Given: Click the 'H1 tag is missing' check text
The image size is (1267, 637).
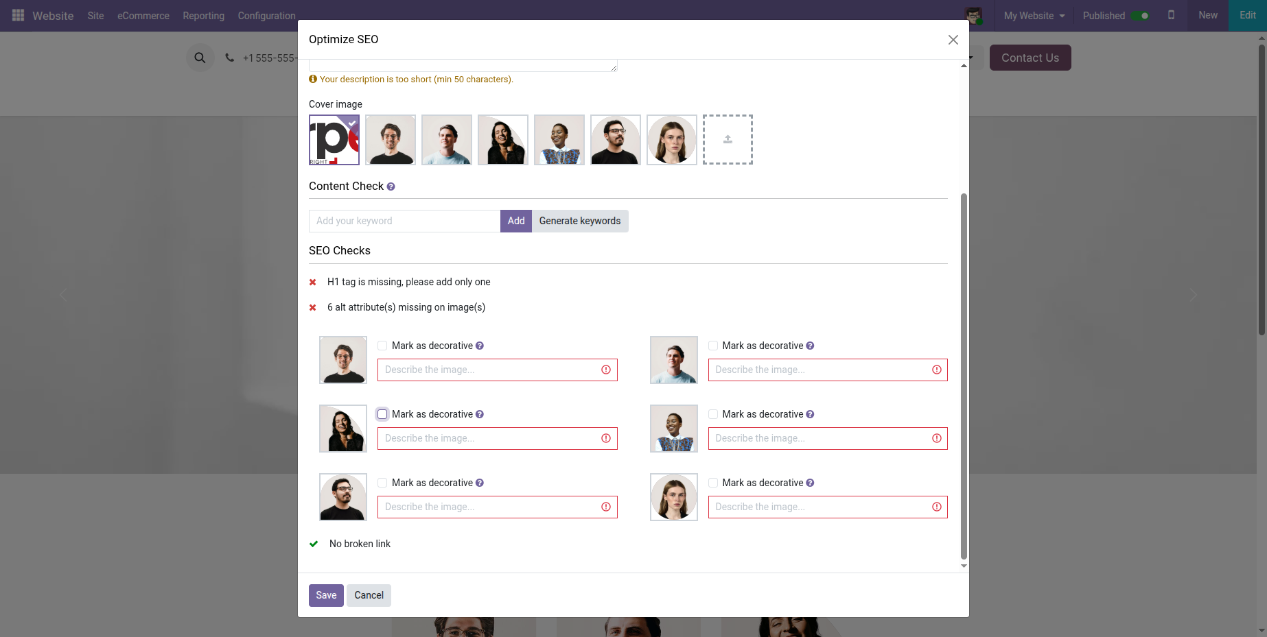Looking at the screenshot, I should tap(409, 282).
